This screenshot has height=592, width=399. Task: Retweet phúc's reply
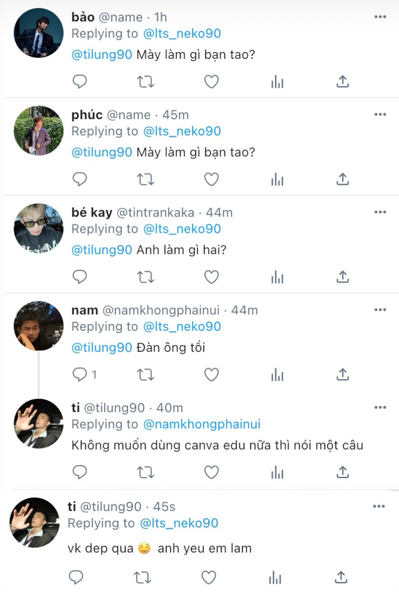click(x=146, y=179)
